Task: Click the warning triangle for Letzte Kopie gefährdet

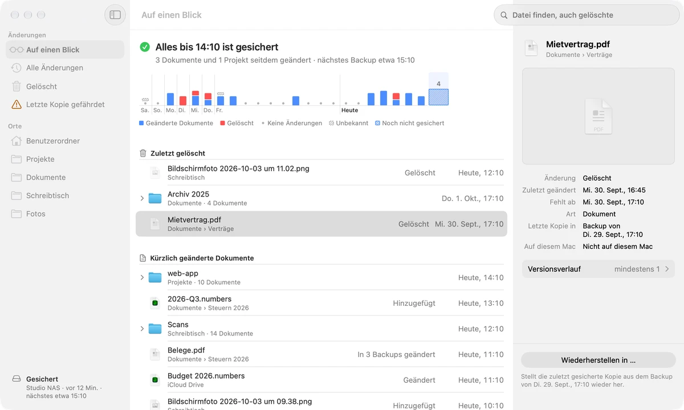Action: [x=17, y=105]
